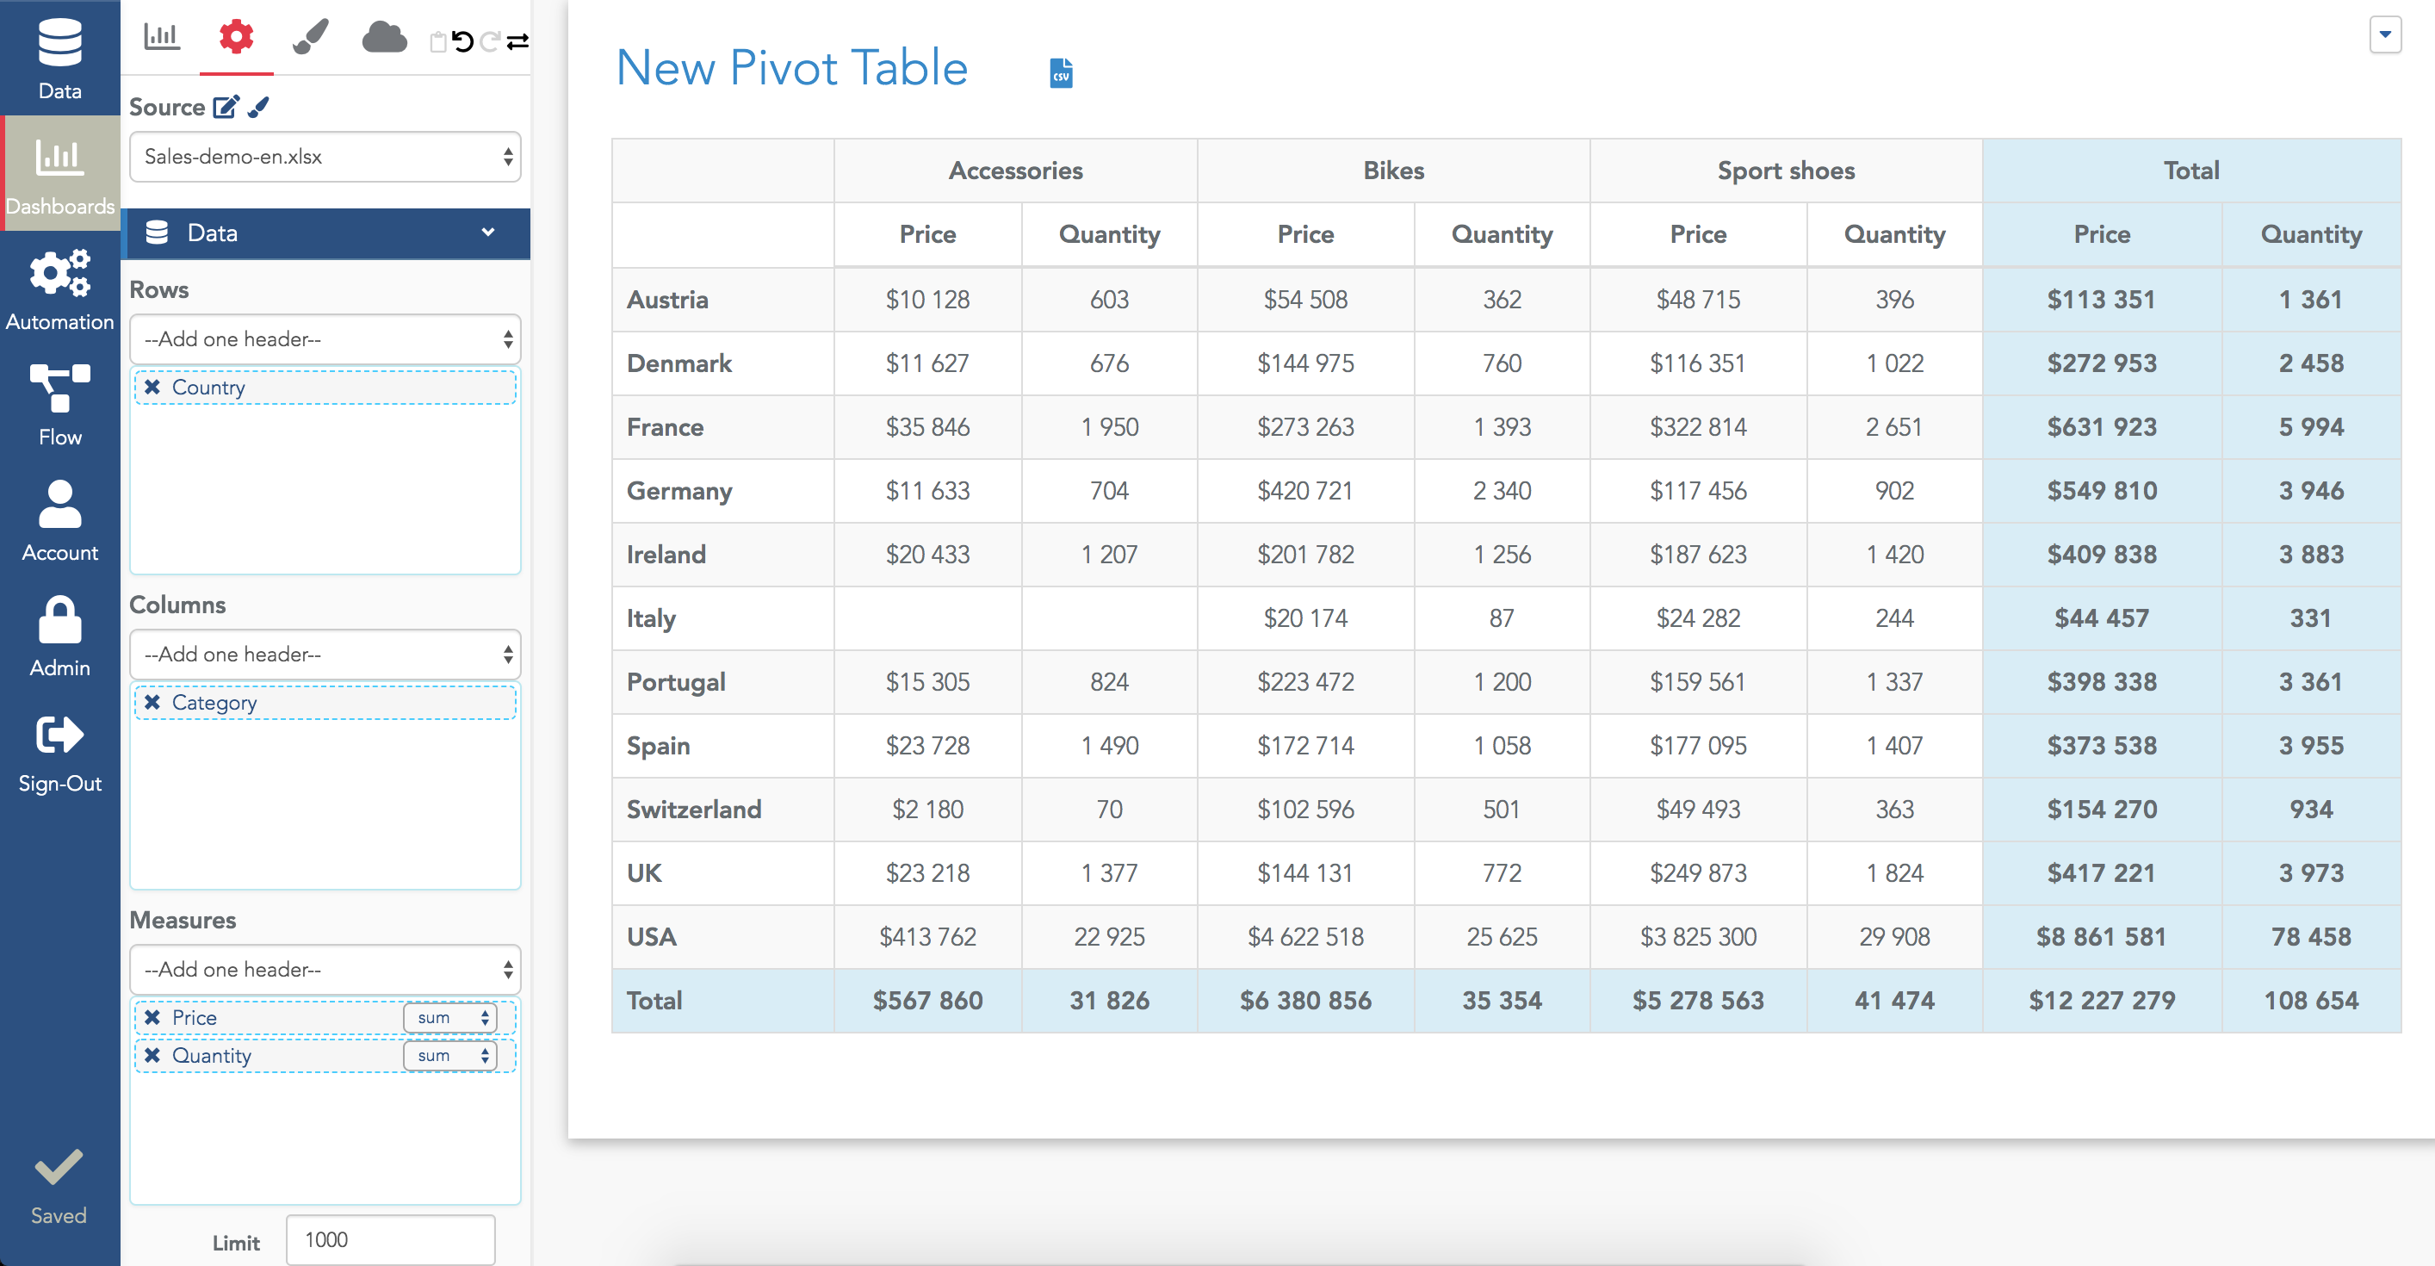The image size is (2435, 1266).
Task: Click the $4 622 518 USA Bikes price
Action: tap(1305, 937)
